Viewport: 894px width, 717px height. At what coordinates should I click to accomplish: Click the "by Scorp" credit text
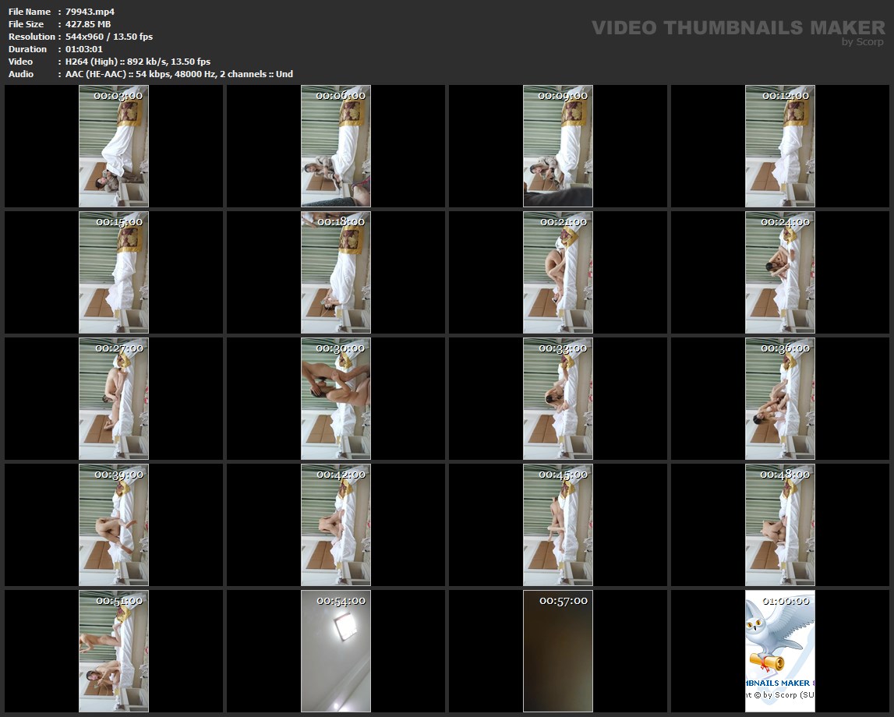(x=862, y=42)
